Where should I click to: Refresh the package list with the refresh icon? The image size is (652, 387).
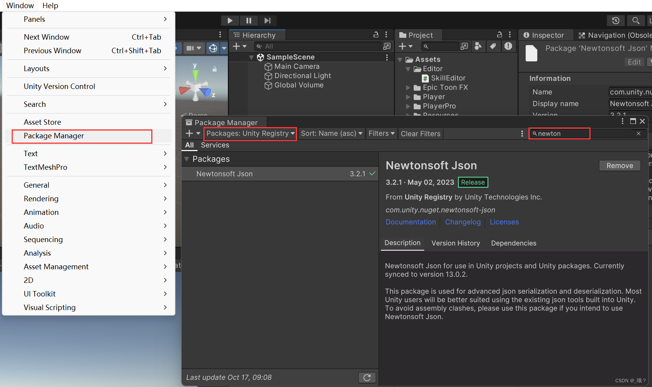coord(367,377)
